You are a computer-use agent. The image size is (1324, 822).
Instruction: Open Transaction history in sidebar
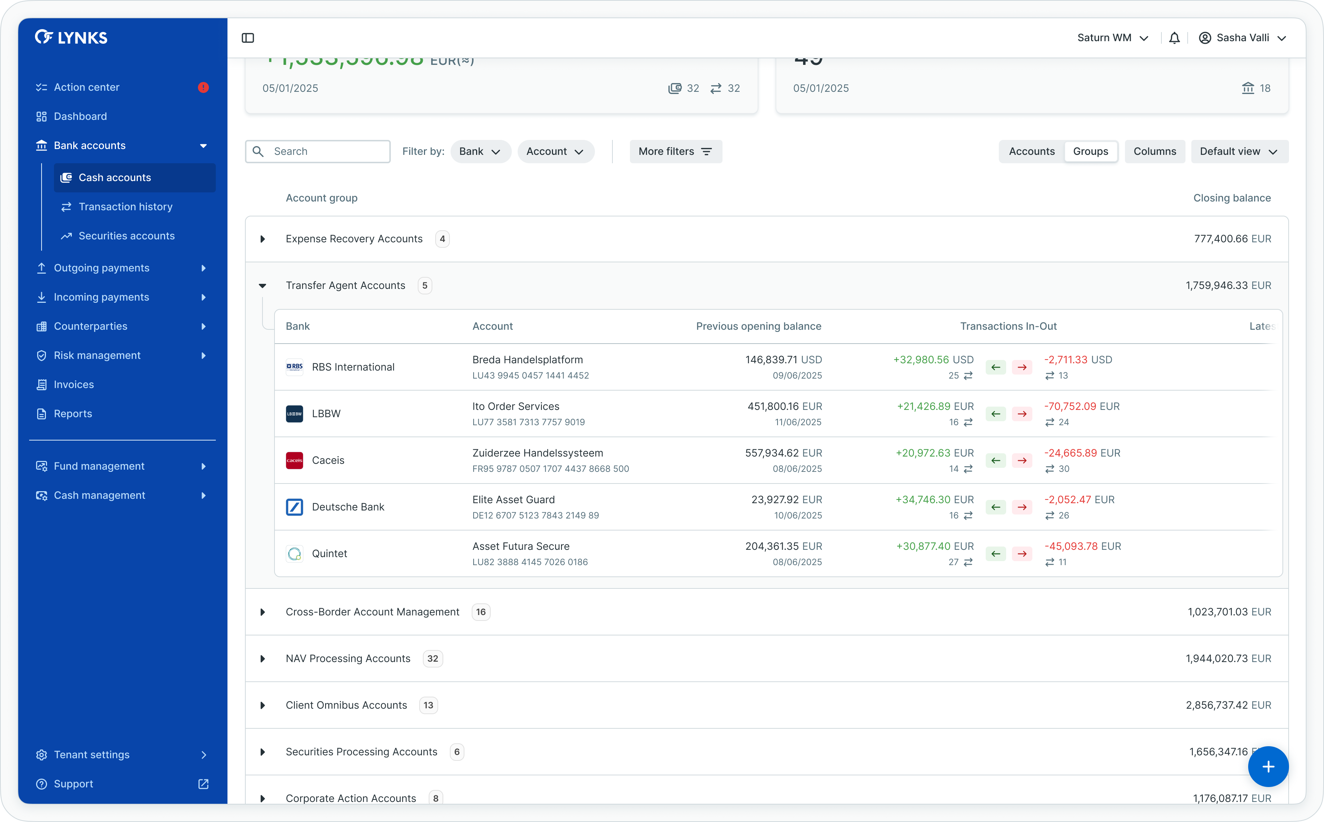[125, 207]
